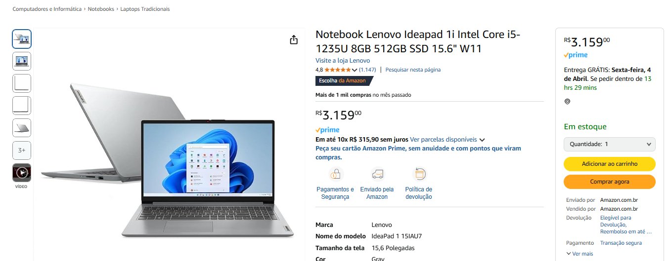Open the Quantidade dropdown
The height and width of the screenshot is (261, 670).
(610, 144)
